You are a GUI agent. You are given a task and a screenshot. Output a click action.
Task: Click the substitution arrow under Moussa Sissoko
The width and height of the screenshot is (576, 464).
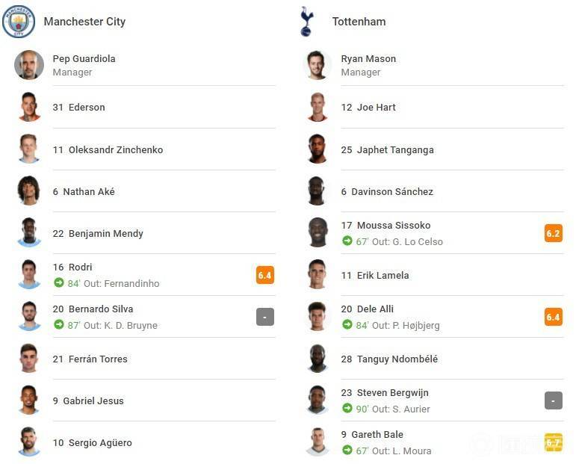(347, 241)
